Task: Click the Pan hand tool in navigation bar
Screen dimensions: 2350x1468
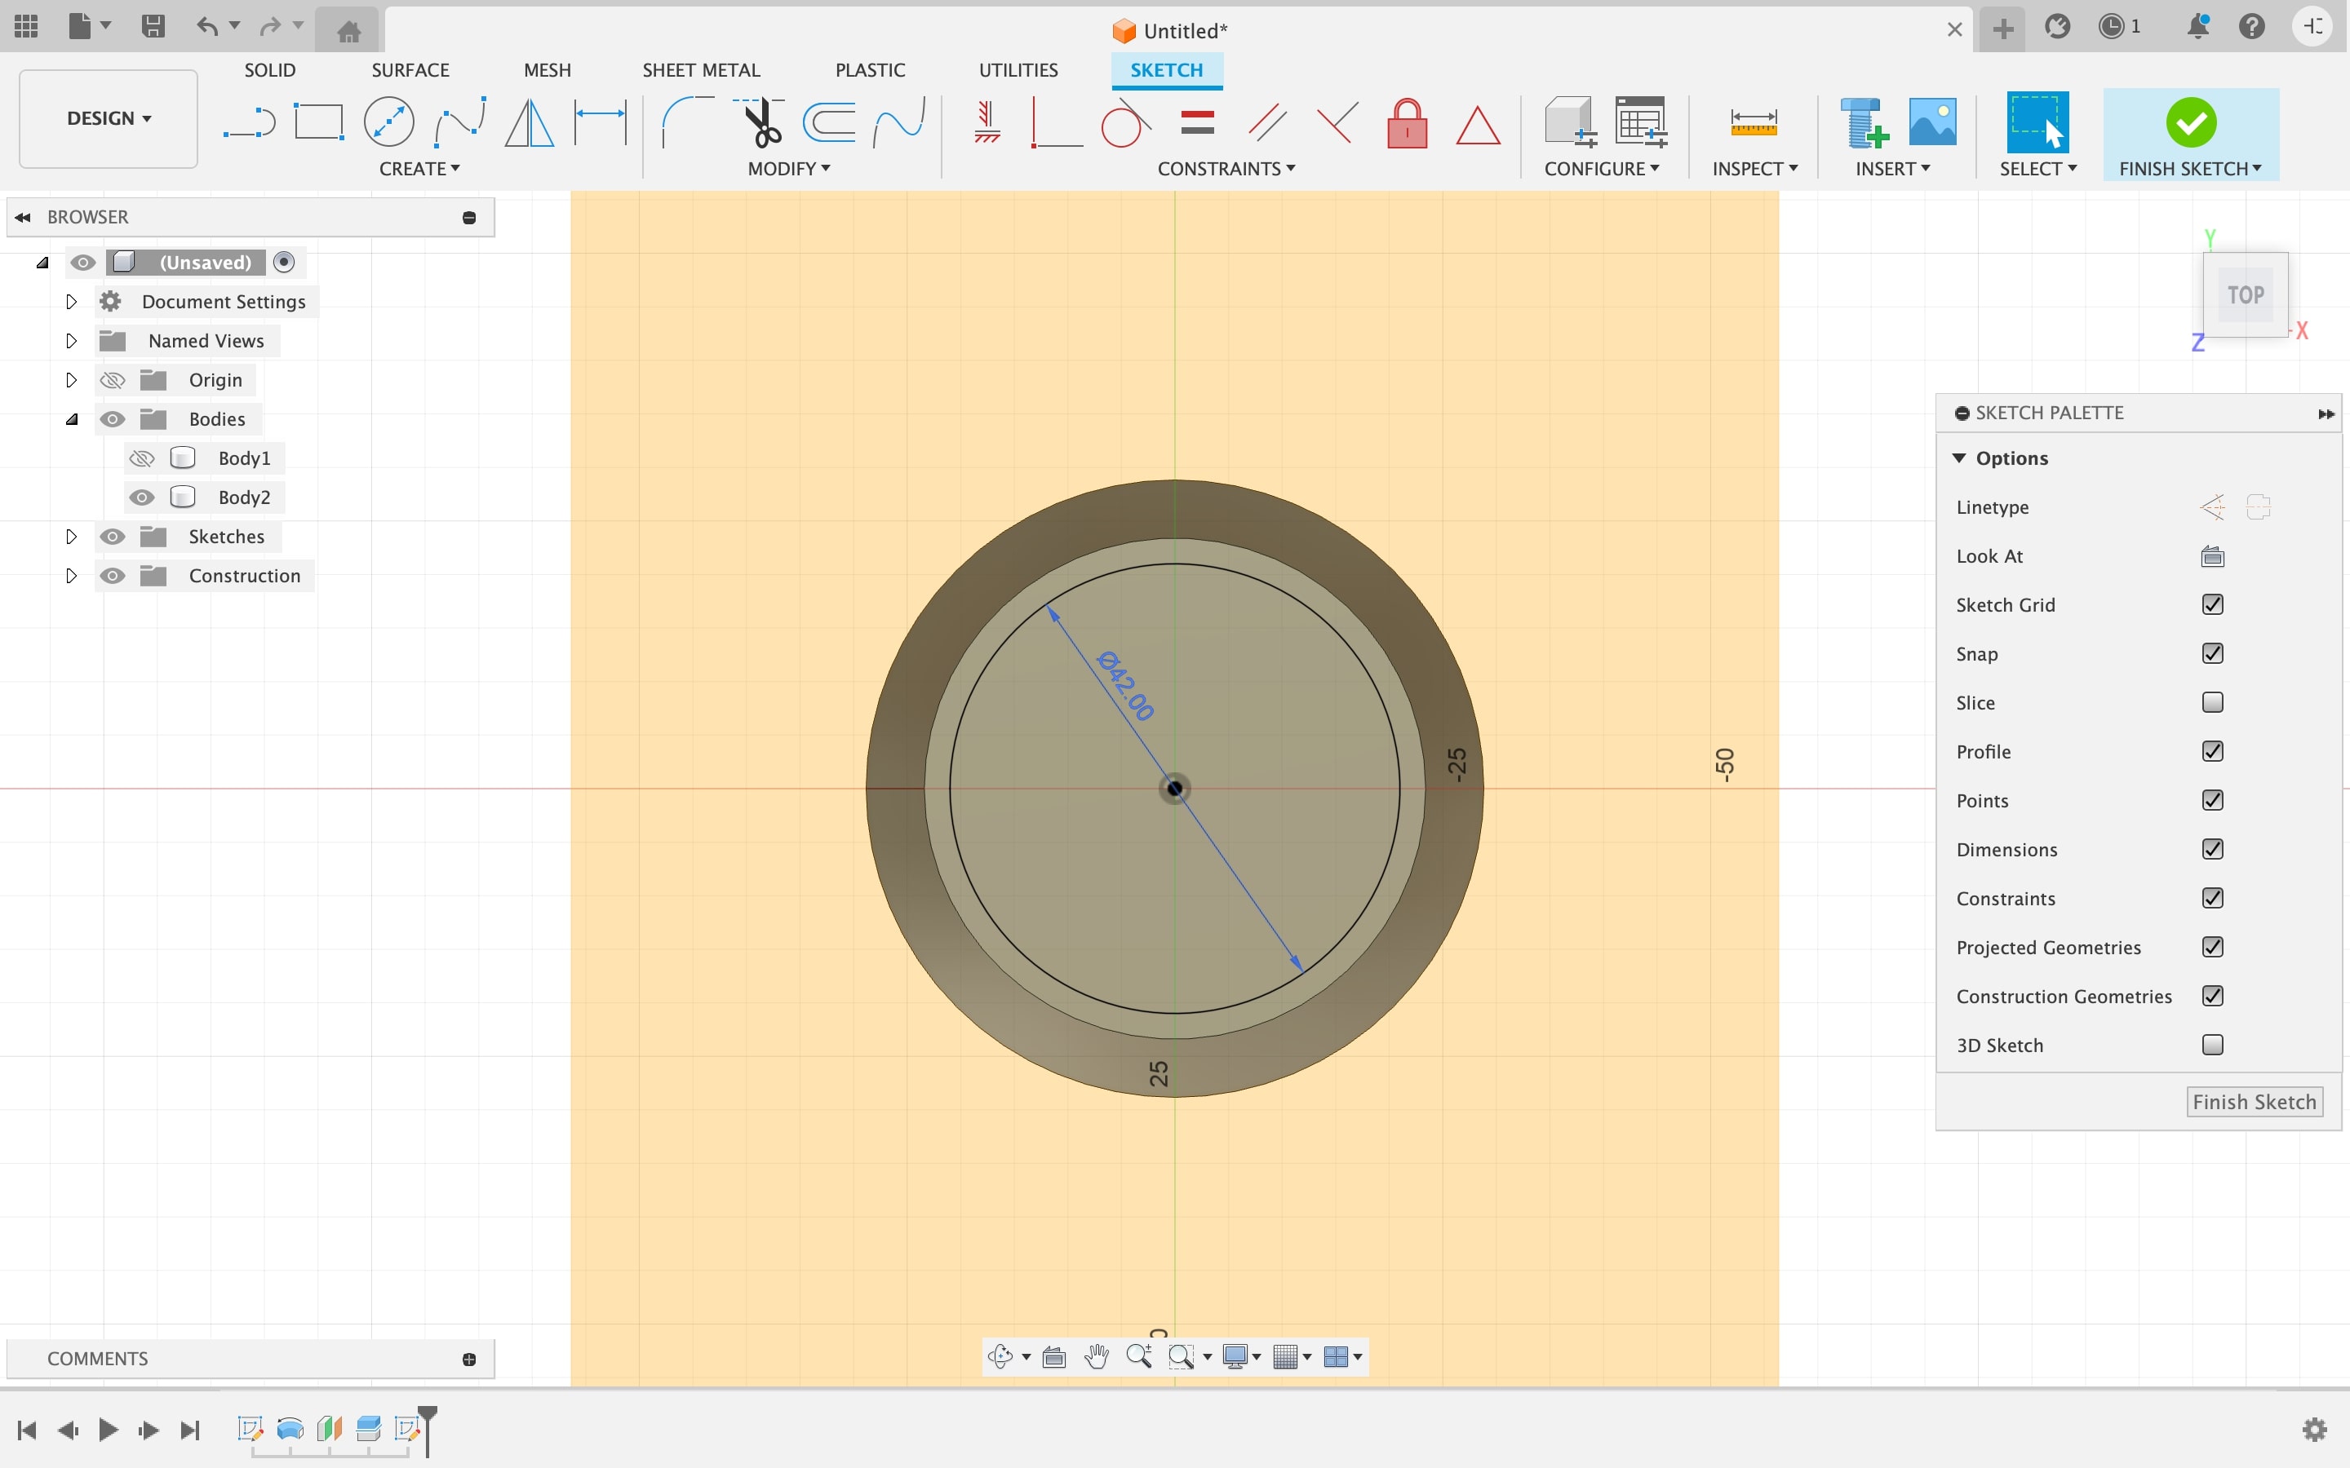Action: click(1097, 1356)
